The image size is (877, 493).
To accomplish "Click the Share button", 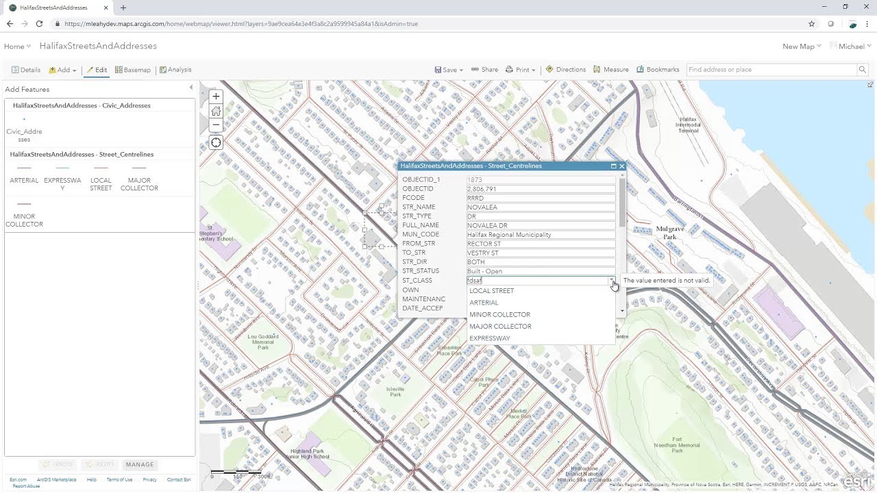I will coord(485,70).
